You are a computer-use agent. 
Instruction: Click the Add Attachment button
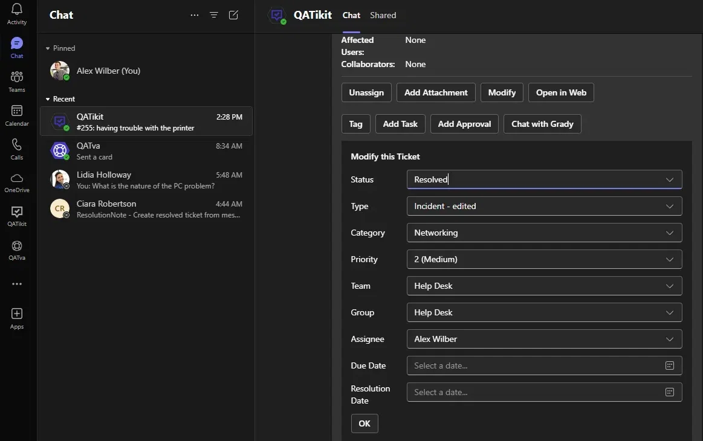(x=436, y=92)
